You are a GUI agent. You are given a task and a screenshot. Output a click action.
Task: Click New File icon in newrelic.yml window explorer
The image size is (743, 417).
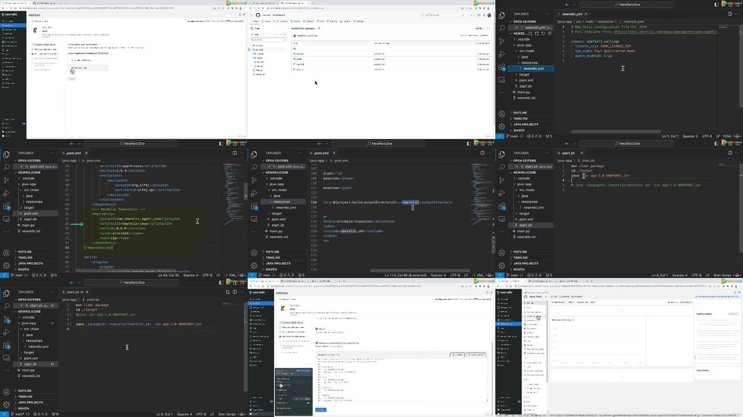click(530, 33)
